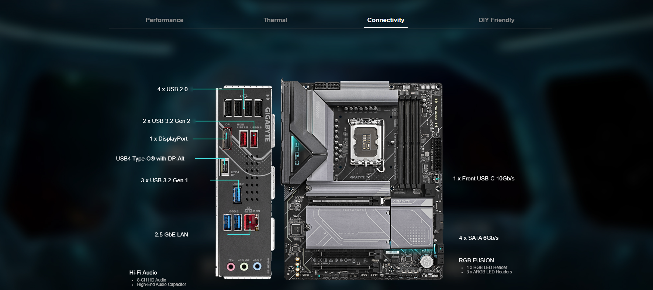This screenshot has height=290, width=653.
Task: Click the red LAN port on I/O panel
Action: tap(251, 222)
